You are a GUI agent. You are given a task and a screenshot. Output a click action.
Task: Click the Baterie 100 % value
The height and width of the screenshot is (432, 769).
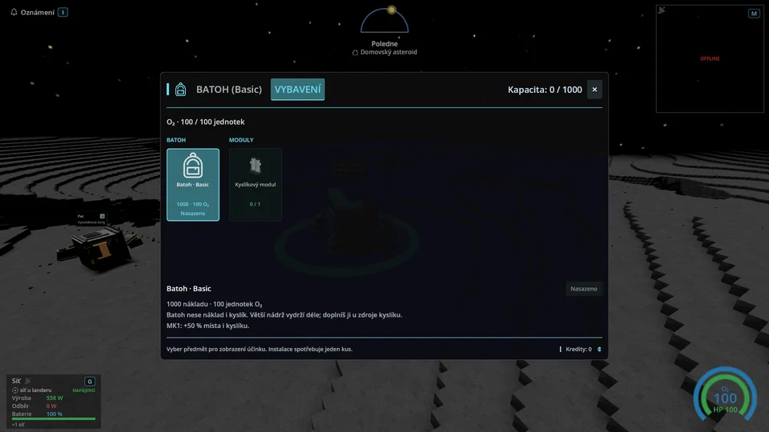point(54,414)
